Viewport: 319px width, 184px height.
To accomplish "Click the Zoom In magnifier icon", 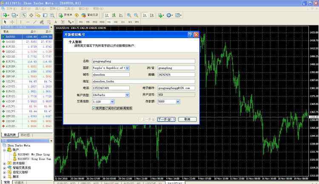I will (129, 15).
